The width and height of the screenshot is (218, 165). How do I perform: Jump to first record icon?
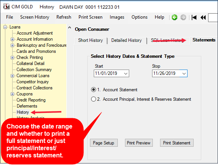point(194,17)
